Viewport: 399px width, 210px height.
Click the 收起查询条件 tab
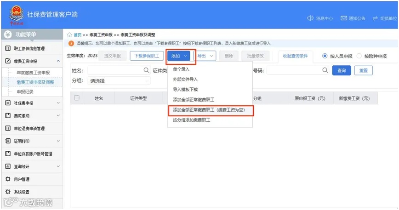click(295, 56)
